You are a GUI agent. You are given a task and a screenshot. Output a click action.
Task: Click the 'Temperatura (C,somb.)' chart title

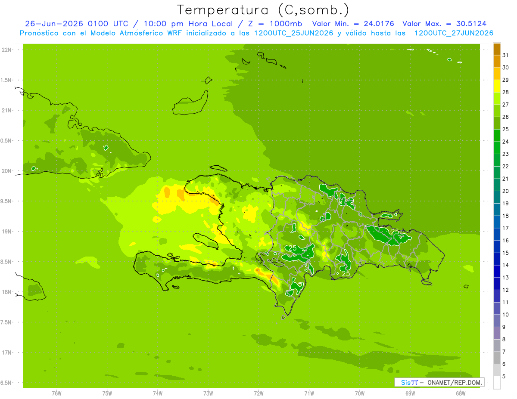[x=263, y=9]
